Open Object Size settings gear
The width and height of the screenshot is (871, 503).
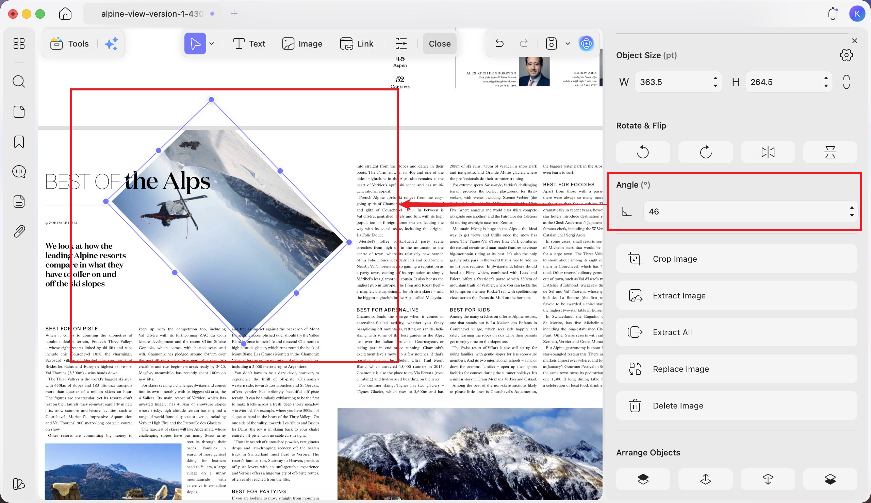click(x=846, y=55)
